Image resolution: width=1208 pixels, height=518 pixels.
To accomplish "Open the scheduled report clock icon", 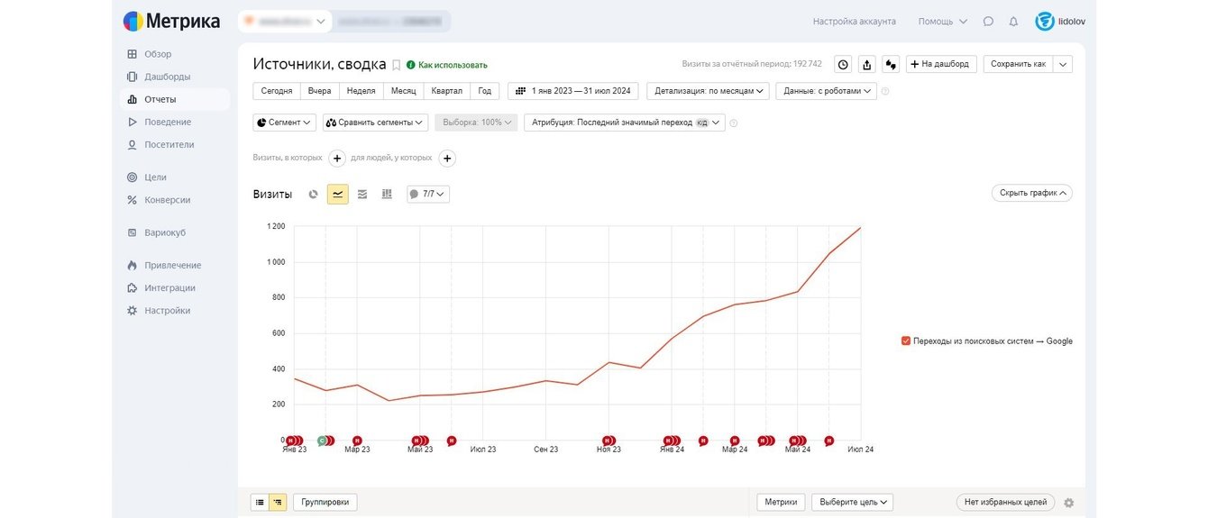I will 843,64.
